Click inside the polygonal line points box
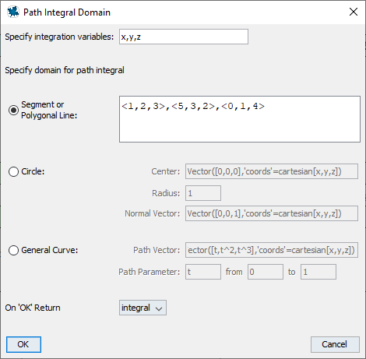The height and width of the screenshot is (359, 366). pyautogui.click(x=240, y=119)
